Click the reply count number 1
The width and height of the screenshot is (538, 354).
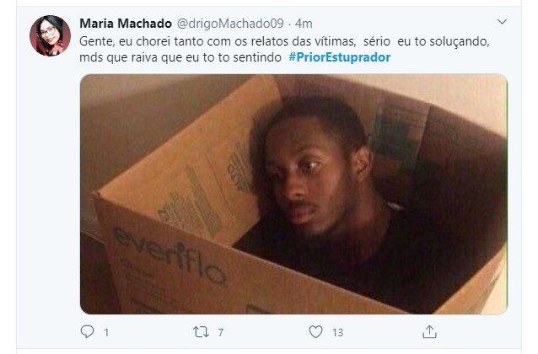coord(107,332)
